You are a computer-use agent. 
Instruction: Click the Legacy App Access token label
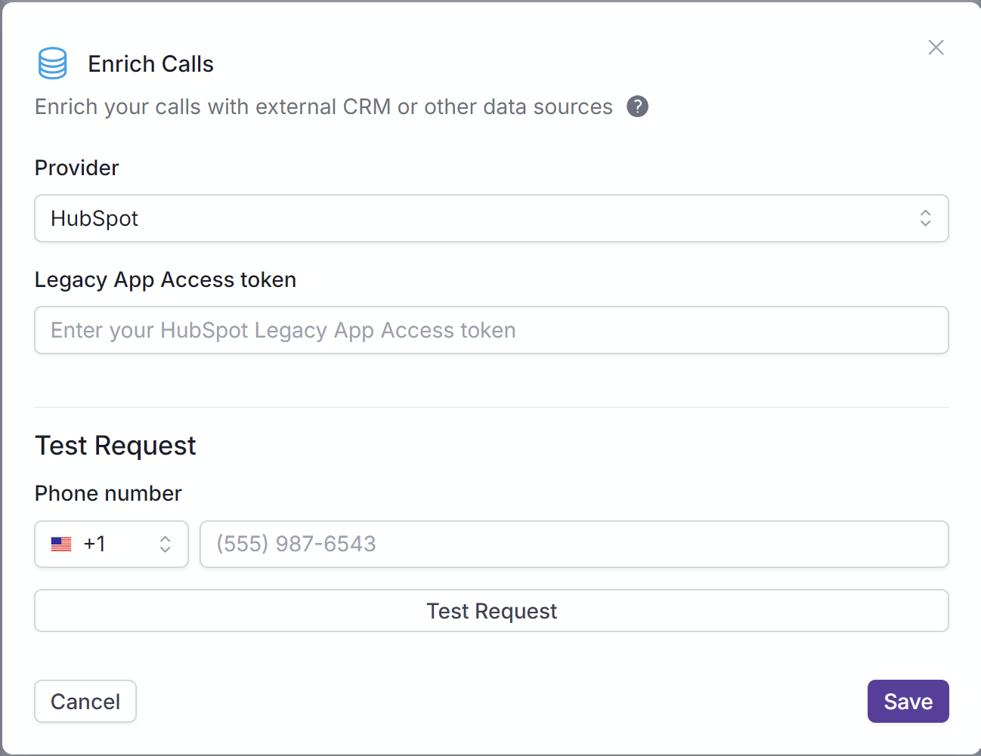pyautogui.click(x=166, y=280)
